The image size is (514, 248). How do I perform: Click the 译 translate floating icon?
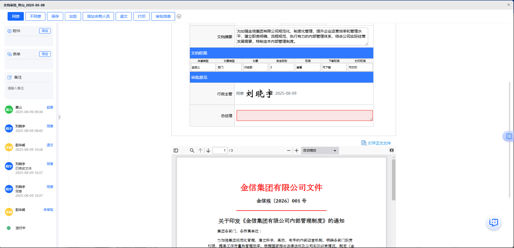point(509,136)
